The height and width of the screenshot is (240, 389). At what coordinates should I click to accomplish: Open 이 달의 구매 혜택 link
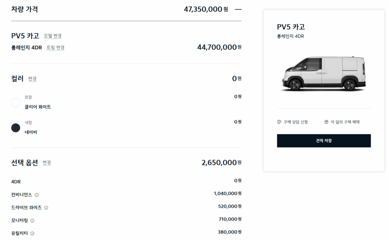[x=342, y=122]
